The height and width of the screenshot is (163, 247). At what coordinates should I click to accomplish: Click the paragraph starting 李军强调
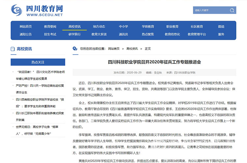[154, 144]
